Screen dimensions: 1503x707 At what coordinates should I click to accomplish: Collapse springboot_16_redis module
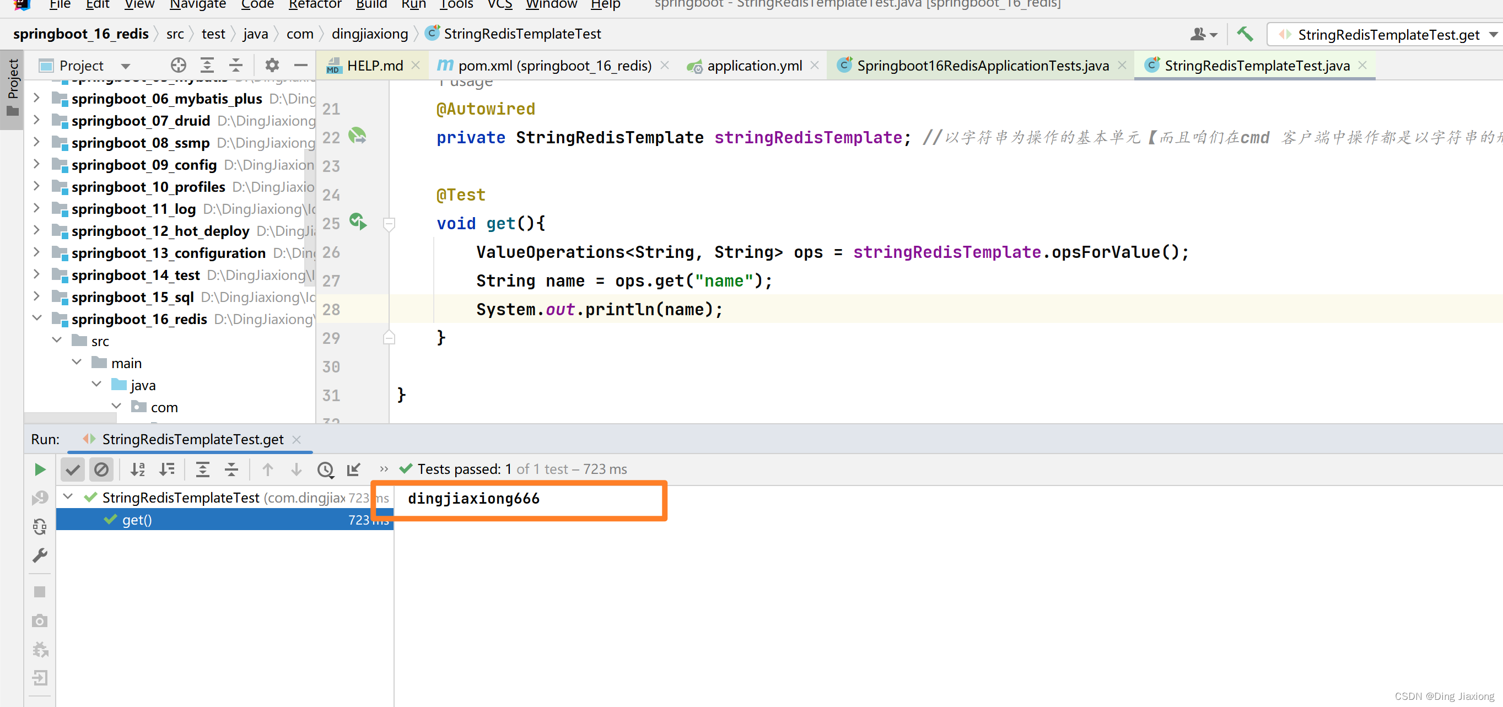click(37, 318)
